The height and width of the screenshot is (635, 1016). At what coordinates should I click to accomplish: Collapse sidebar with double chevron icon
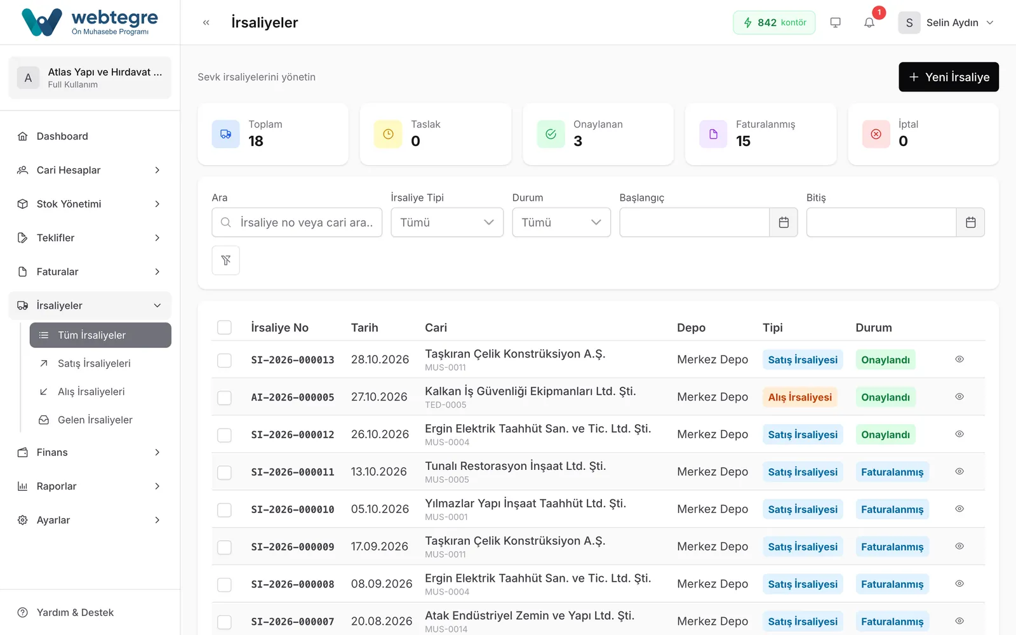tap(206, 22)
